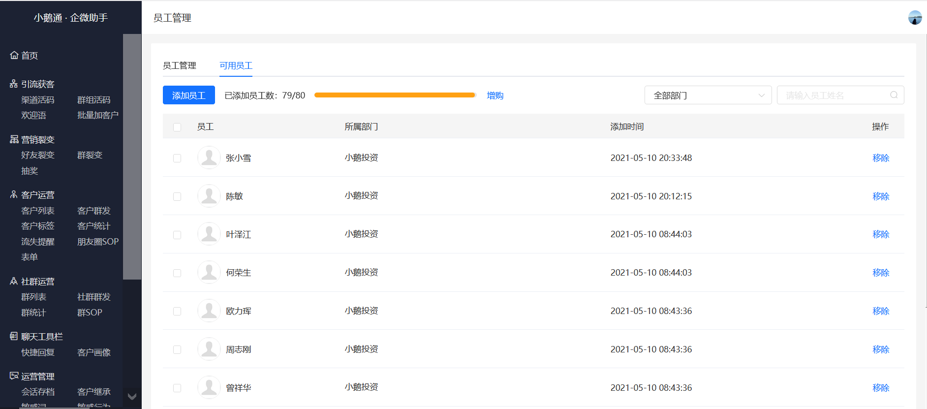Click the 营销裂变 section icon
This screenshot has height=409, width=927.
[x=14, y=139]
